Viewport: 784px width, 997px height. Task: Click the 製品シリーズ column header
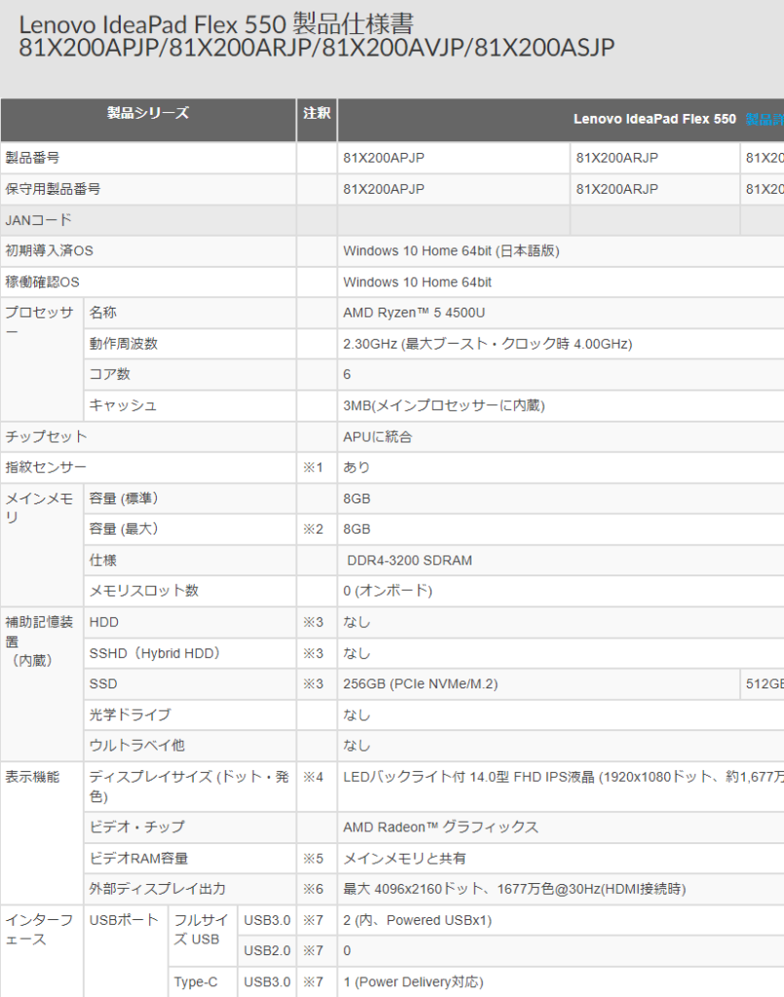click(x=148, y=113)
